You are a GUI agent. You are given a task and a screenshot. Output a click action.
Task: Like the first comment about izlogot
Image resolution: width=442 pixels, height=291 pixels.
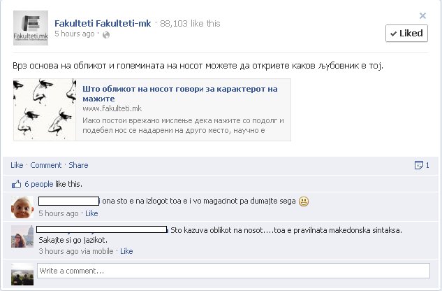coord(91,213)
